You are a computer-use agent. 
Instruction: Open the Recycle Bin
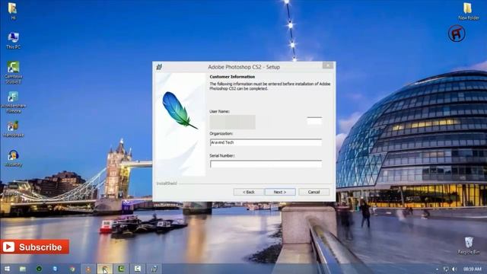tap(469, 246)
